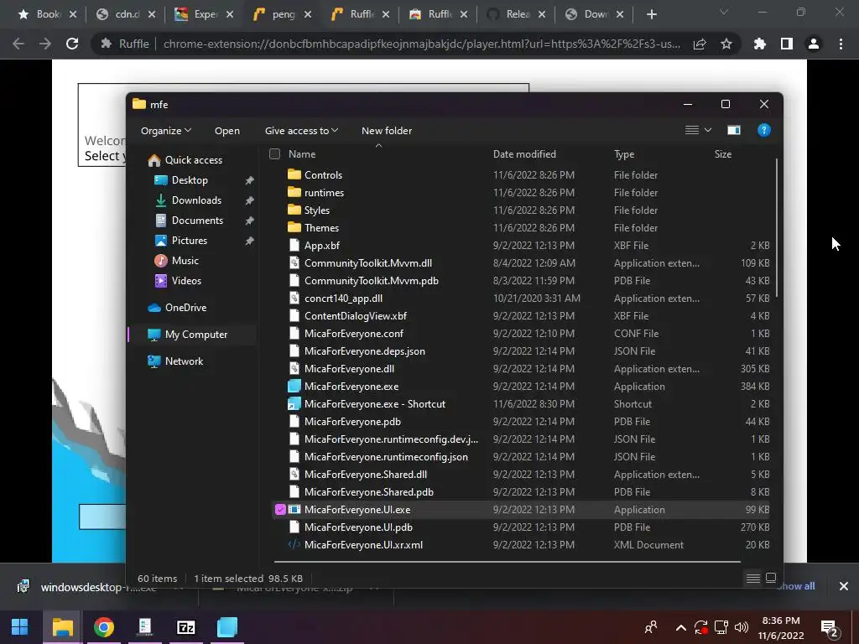Click the MicaForEveryone.exe - Shortcut icon
Screen dimensions: 859x644
(294, 403)
